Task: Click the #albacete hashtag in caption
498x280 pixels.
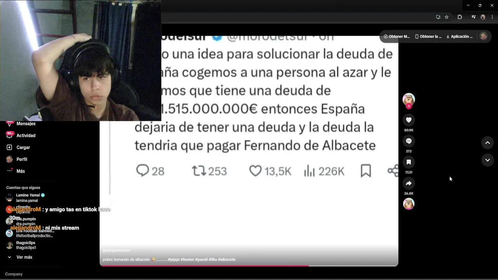Action: [x=227, y=259]
